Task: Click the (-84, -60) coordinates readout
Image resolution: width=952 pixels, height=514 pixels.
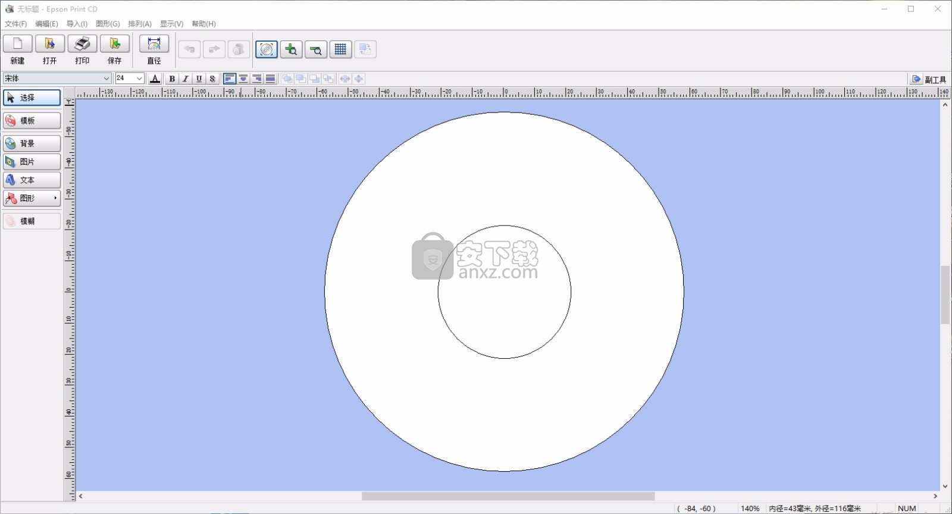Action: (x=697, y=509)
